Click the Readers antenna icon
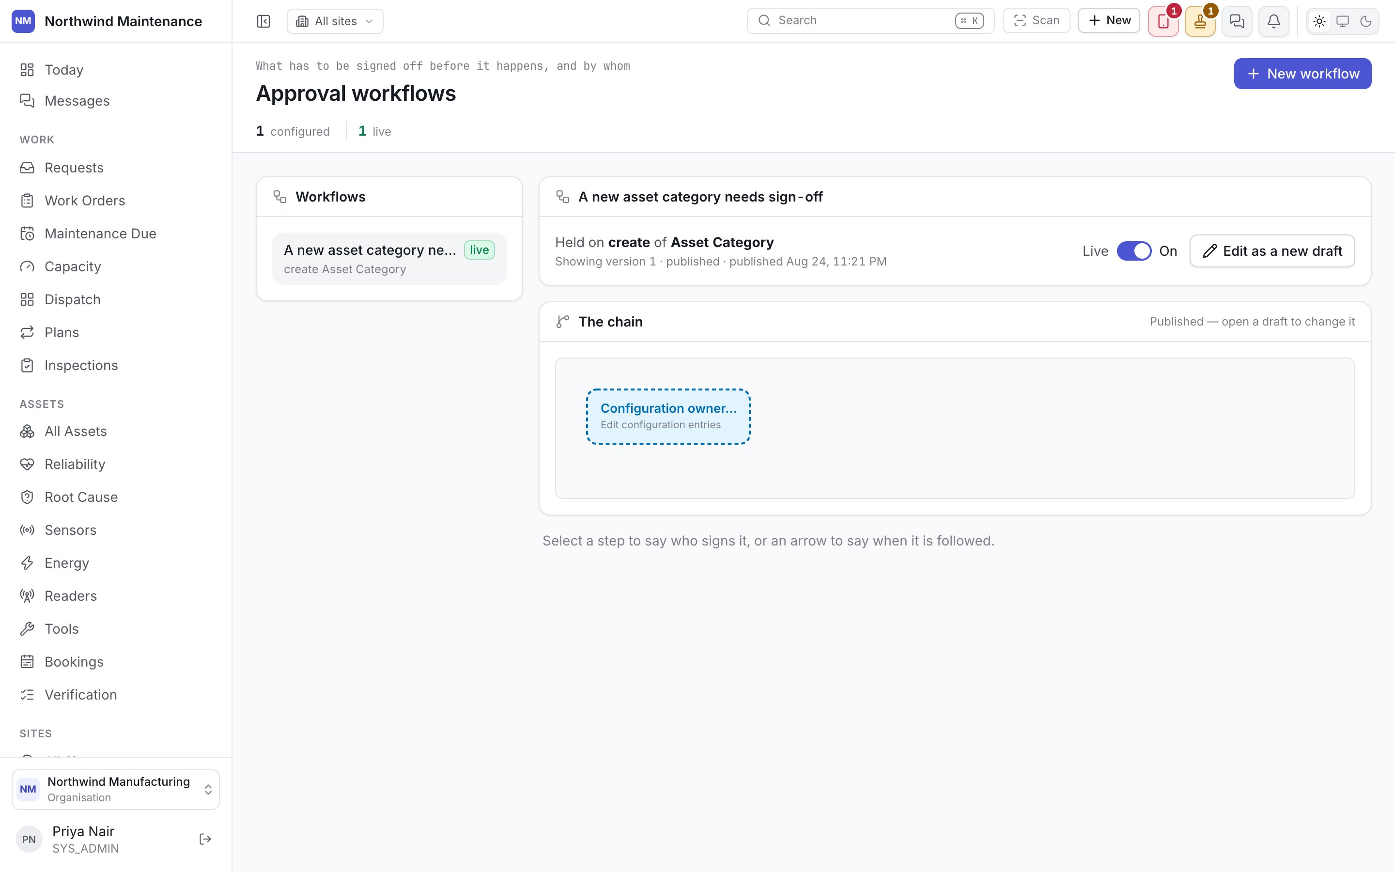This screenshot has height=872, width=1395. (27, 596)
